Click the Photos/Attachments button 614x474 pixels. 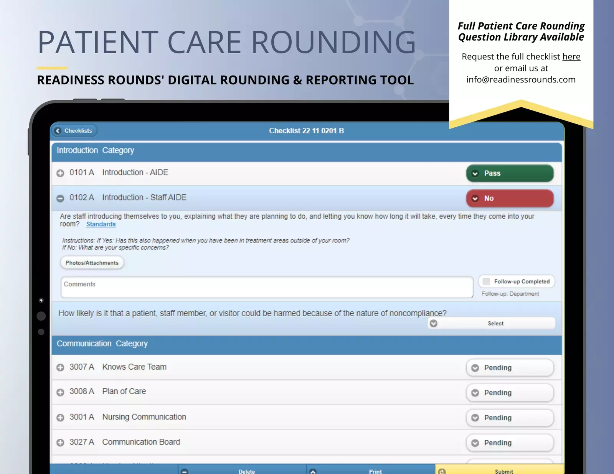point(92,262)
